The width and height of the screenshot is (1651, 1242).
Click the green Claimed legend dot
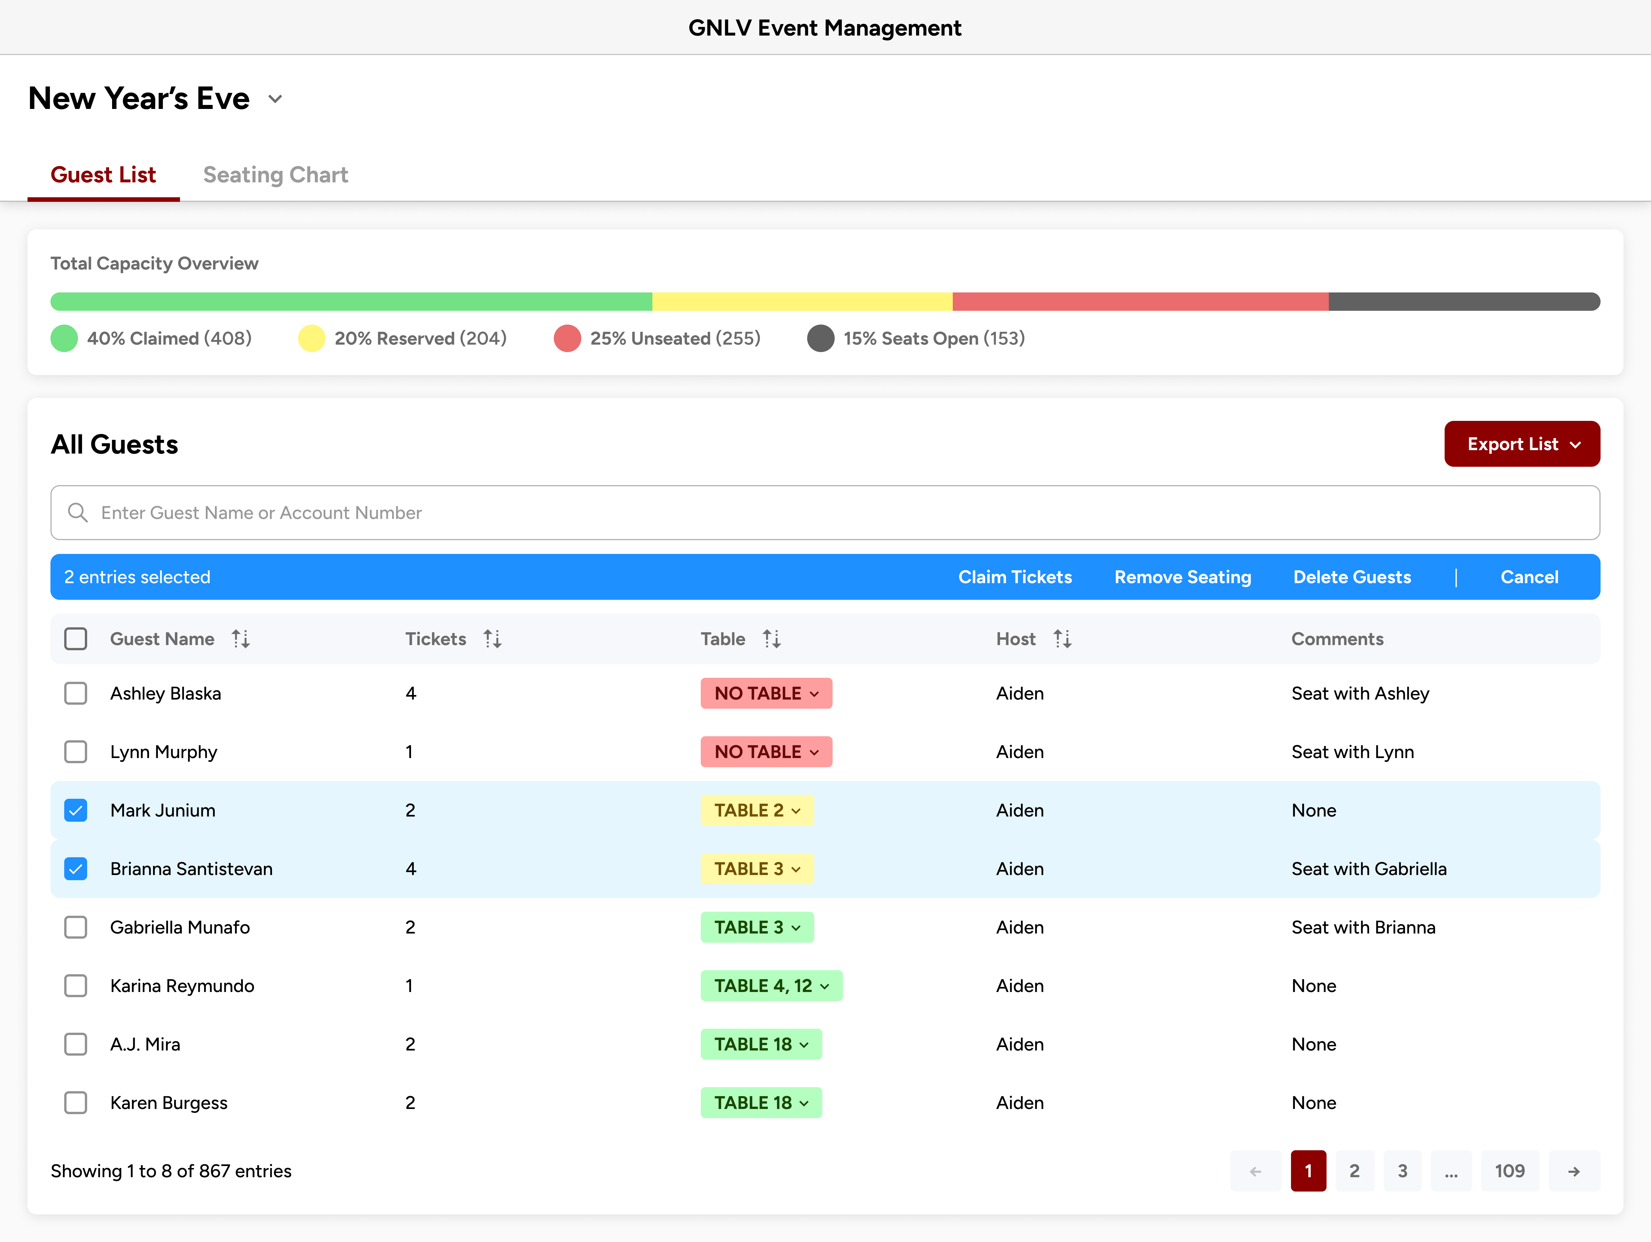tap(64, 338)
